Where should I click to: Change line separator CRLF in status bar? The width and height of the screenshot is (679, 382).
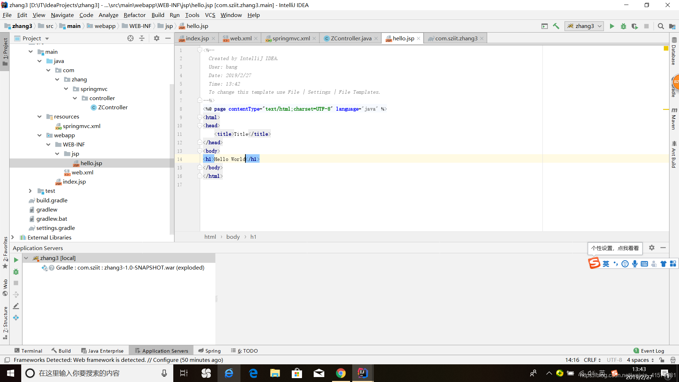pyautogui.click(x=592, y=360)
